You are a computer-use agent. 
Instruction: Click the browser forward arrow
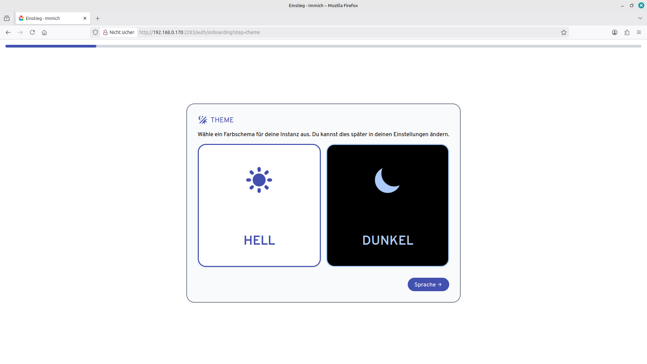(x=20, y=32)
